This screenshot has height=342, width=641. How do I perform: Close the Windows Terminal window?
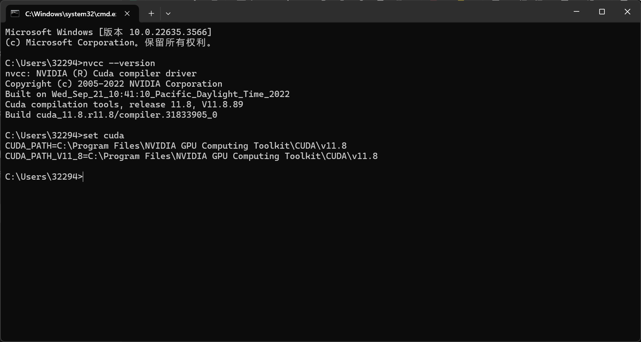627,11
